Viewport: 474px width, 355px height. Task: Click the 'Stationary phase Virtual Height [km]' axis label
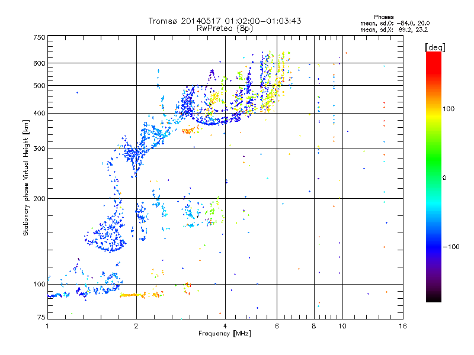point(25,177)
